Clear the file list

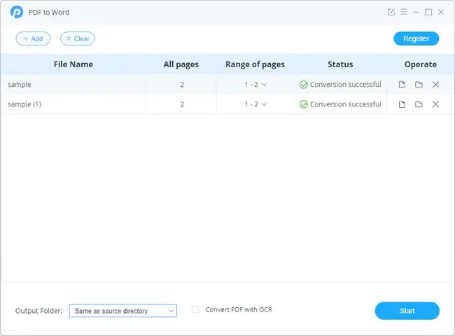point(78,38)
